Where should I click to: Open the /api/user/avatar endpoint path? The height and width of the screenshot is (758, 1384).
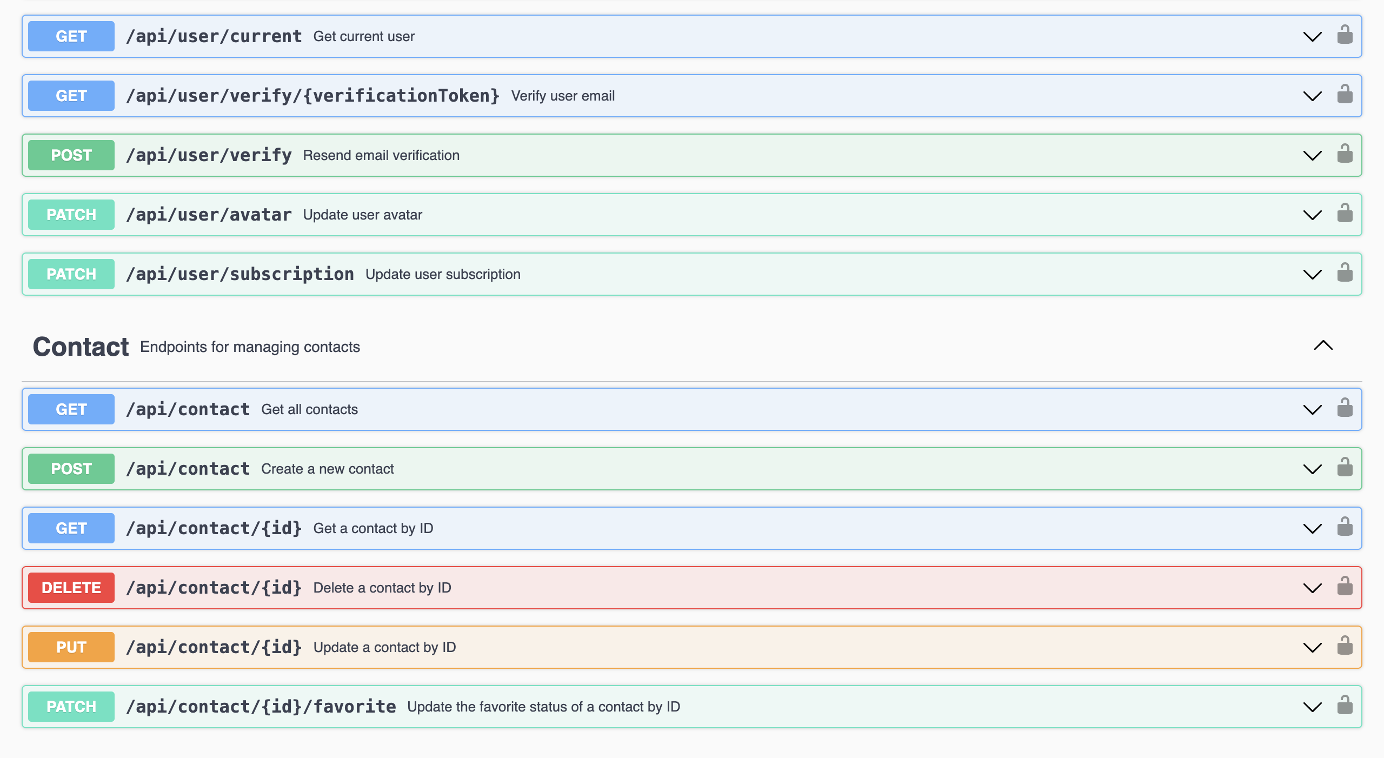click(209, 215)
